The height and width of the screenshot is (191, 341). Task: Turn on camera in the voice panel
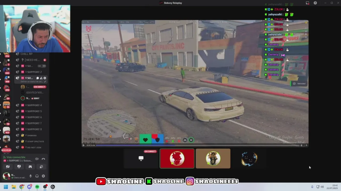(x=8, y=167)
